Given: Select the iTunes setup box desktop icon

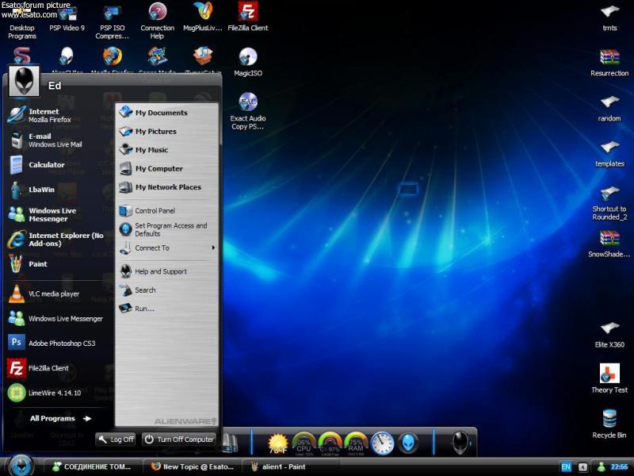Looking at the screenshot, I should [x=203, y=56].
